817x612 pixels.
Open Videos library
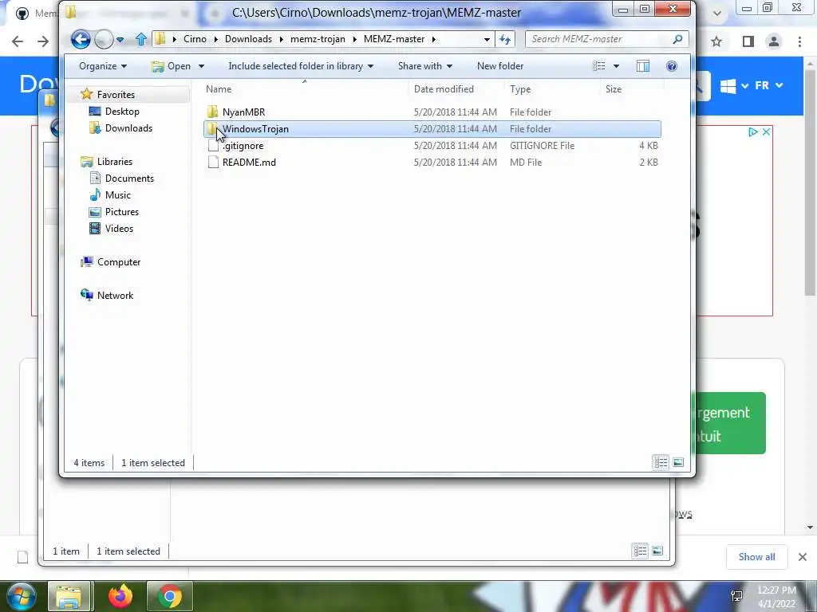(x=119, y=229)
